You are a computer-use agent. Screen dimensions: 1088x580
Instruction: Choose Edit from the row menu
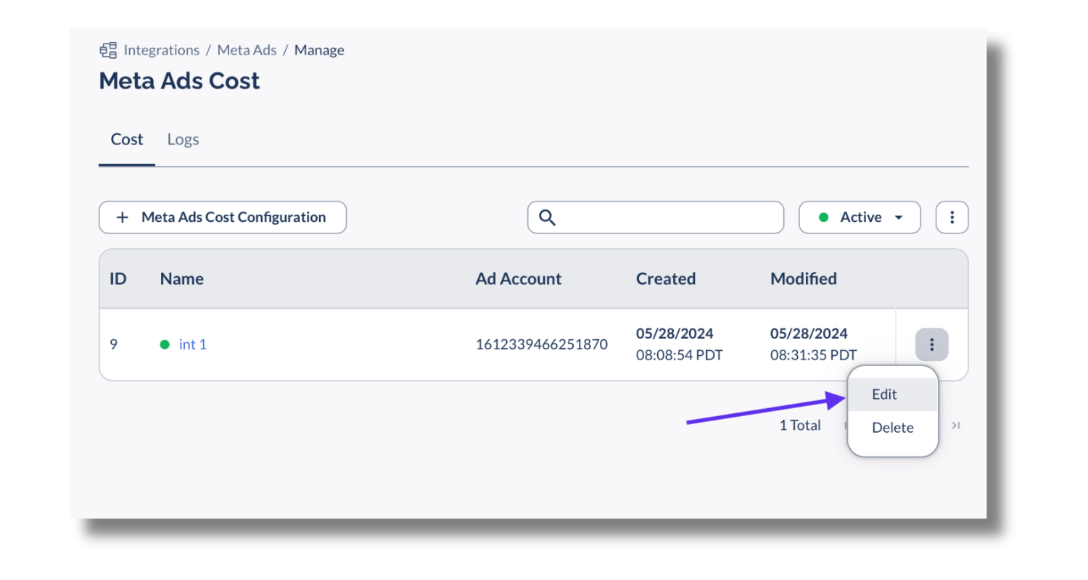(893, 394)
